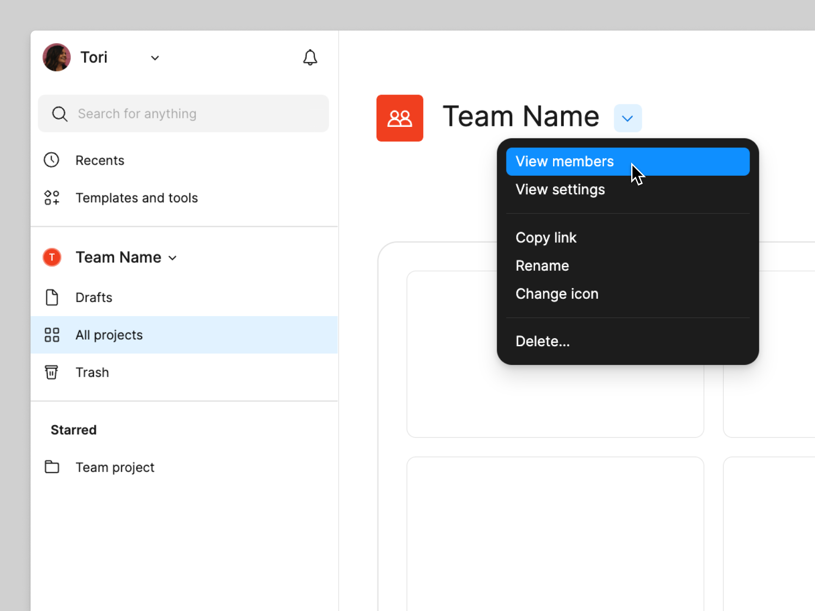This screenshot has width=815, height=611.
Task: Choose Copy link menu entry
Action: click(546, 238)
